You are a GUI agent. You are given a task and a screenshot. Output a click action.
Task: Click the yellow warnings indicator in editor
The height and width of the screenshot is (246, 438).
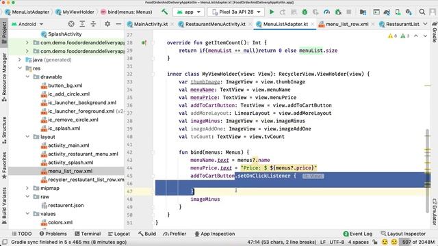392,36
